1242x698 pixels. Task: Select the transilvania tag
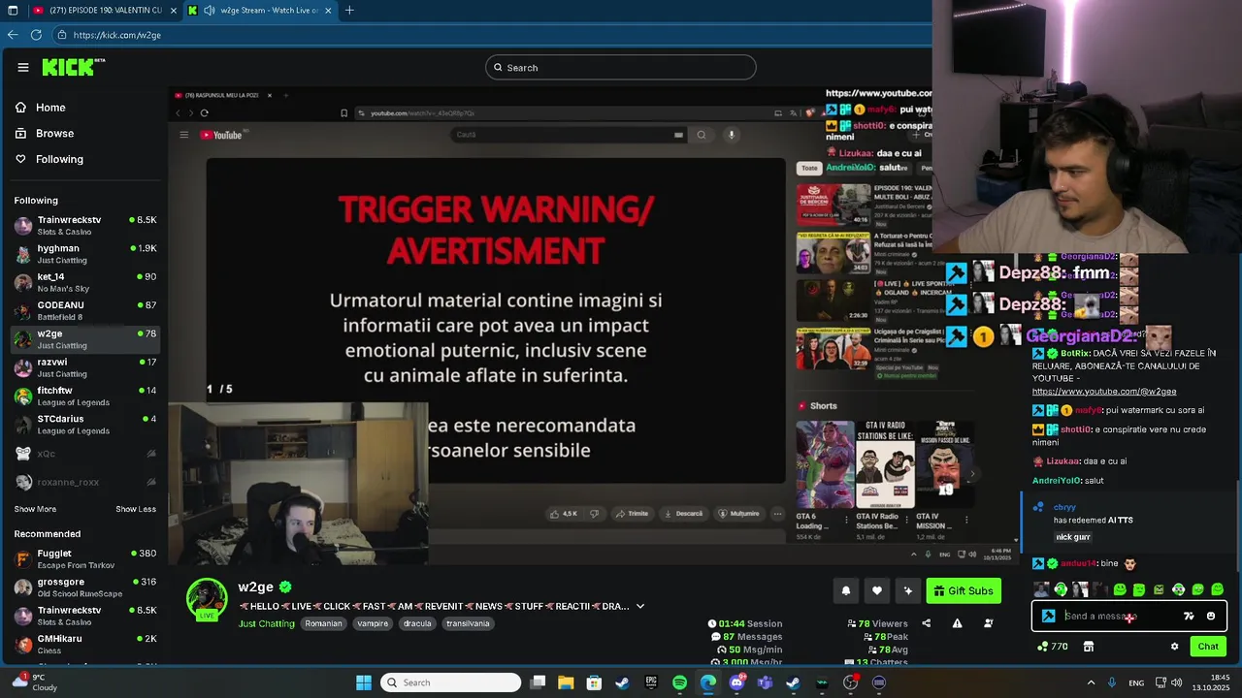[x=468, y=623]
